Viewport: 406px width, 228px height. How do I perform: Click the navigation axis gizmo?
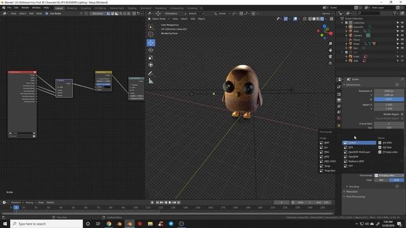pyautogui.click(x=325, y=32)
